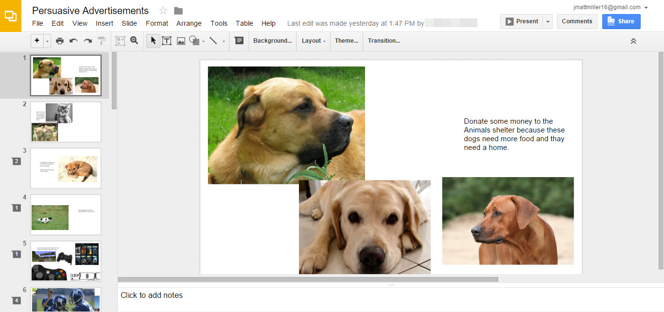The width and height of the screenshot is (664, 312).
Task: Redo the last undone action
Action: coord(87,41)
